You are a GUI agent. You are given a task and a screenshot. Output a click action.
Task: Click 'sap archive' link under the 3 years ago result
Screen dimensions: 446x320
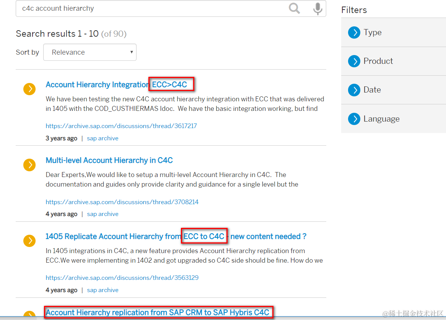(x=103, y=138)
